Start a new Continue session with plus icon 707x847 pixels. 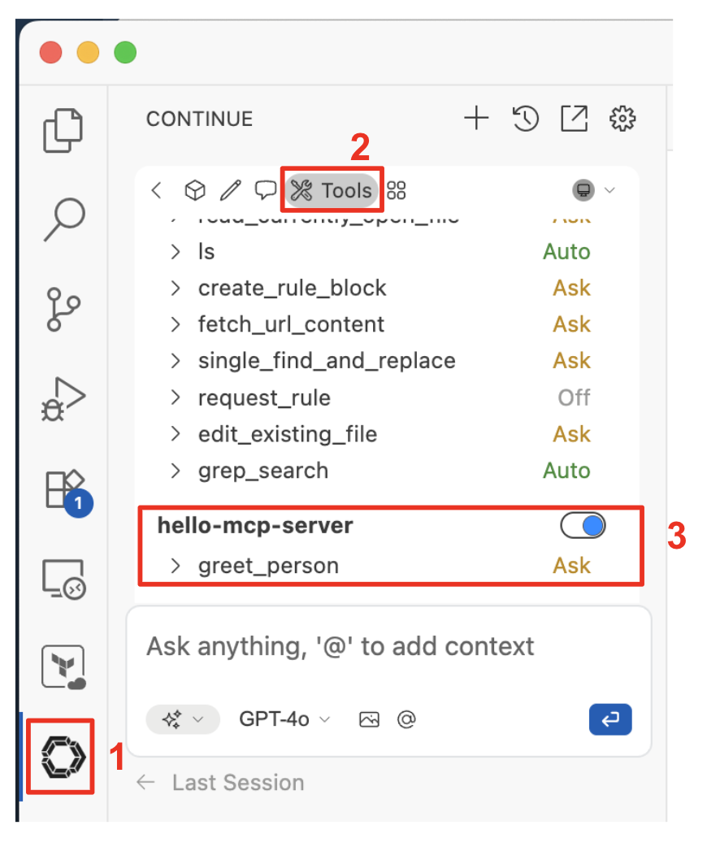coord(476,119)
